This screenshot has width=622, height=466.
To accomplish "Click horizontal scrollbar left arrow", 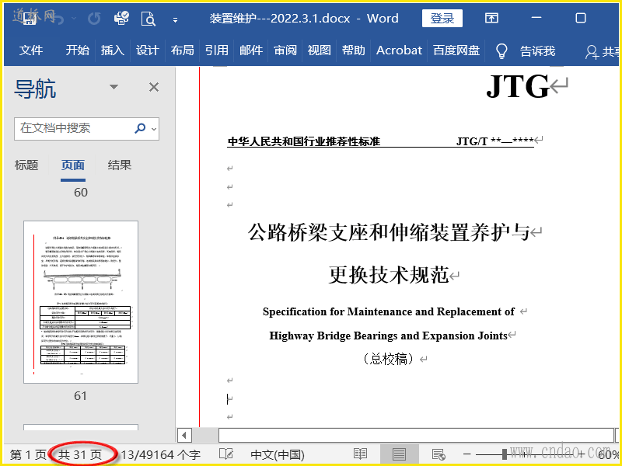I will click(x=184, y=435).
